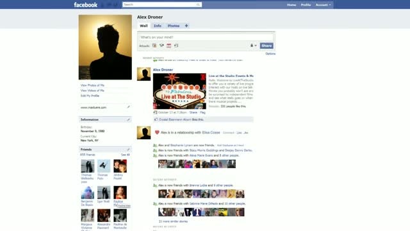
Task: Click the What's on your mind box
Action: [206, 37]
